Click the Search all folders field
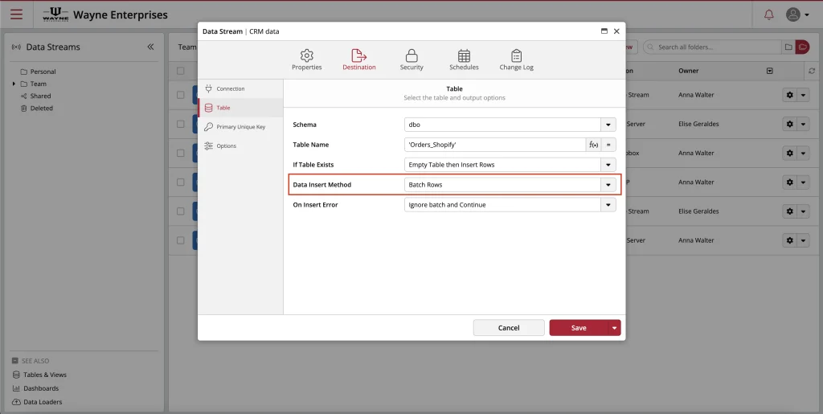The image size is (823, 414). point(712,47)
